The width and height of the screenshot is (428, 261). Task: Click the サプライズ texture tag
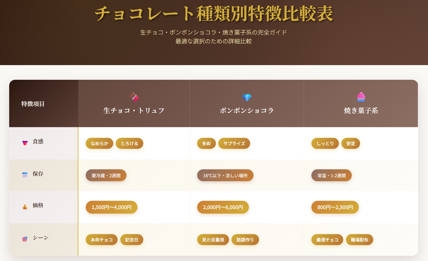click(234, 143)
